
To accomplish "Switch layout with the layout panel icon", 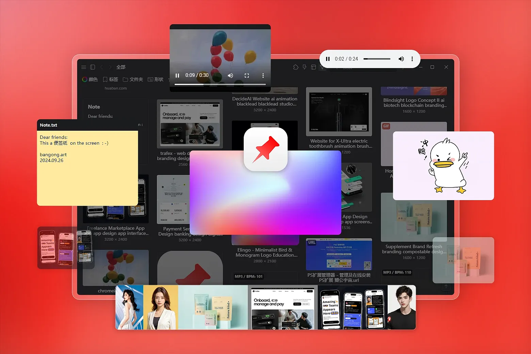I will click(x=313, y=67).
